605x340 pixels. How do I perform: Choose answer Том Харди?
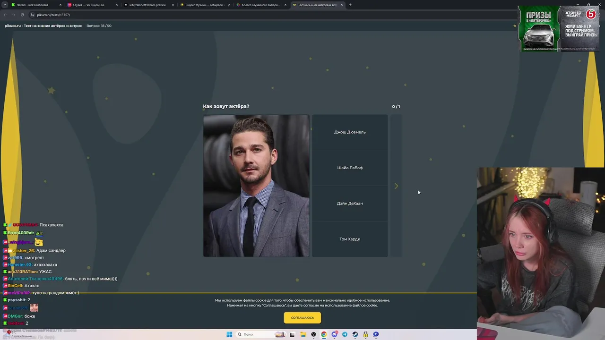coord(350,239)
